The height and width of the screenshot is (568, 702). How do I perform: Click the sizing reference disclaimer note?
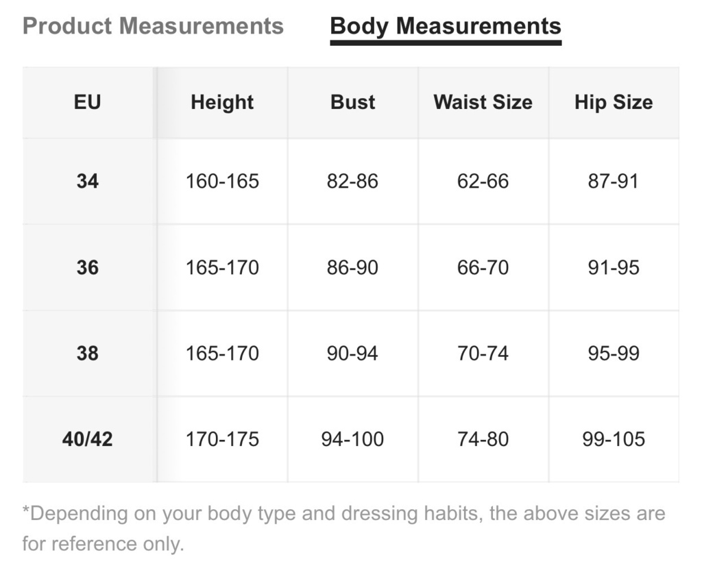tap(344, 529)
